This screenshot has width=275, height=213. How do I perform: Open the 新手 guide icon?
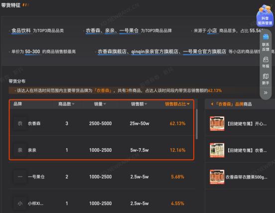(266, 79)
